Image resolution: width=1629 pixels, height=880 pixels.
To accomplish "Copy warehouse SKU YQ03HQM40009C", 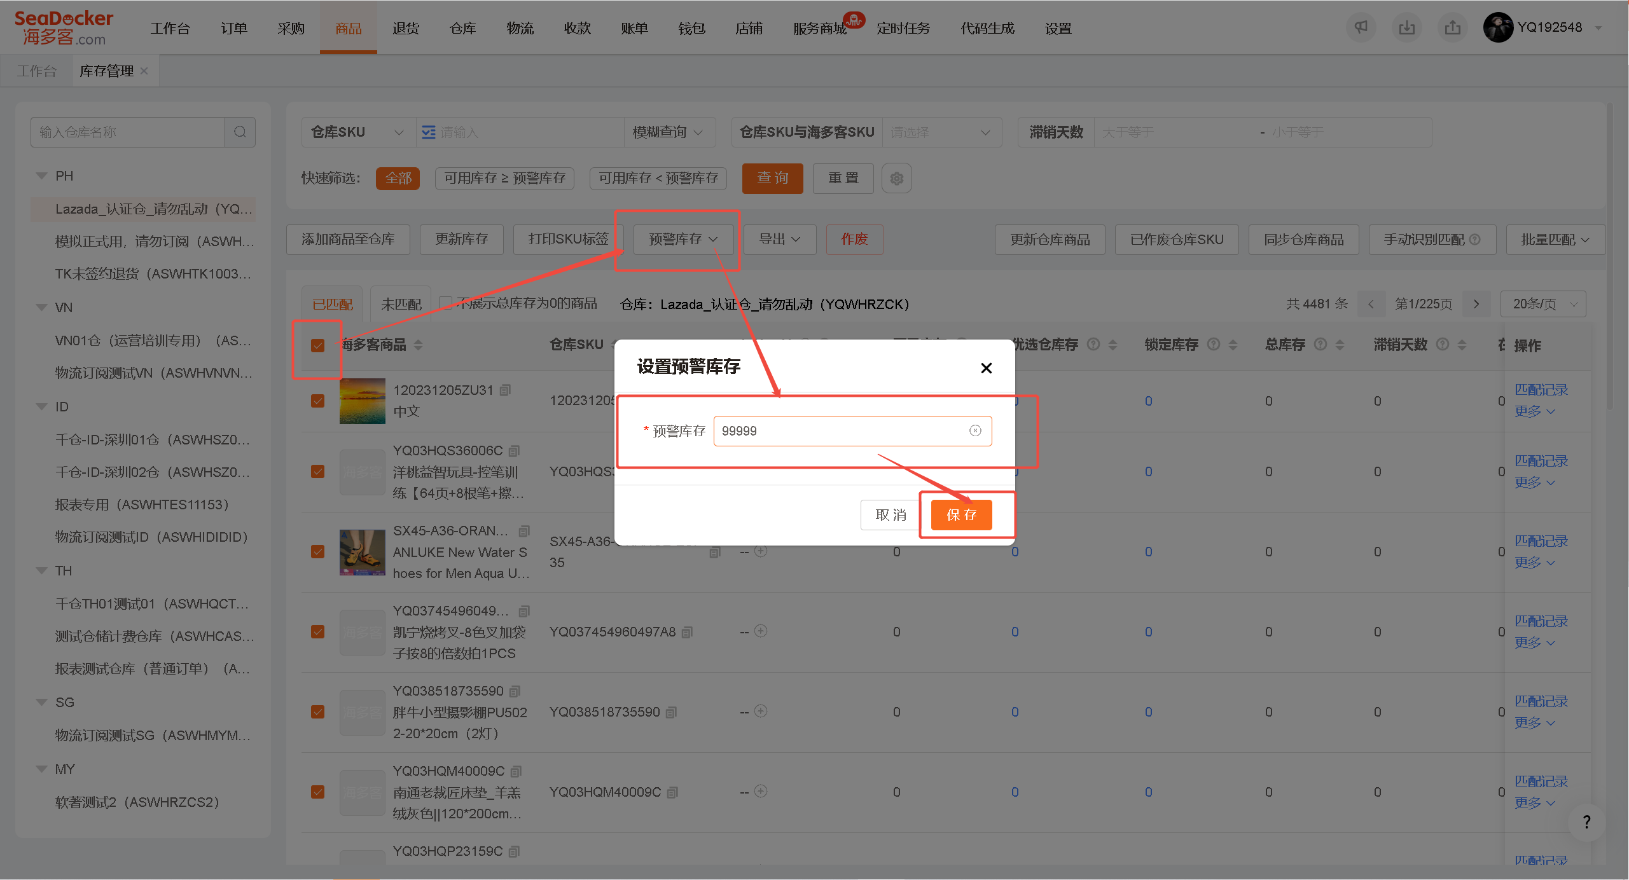I will coord(672,792).
